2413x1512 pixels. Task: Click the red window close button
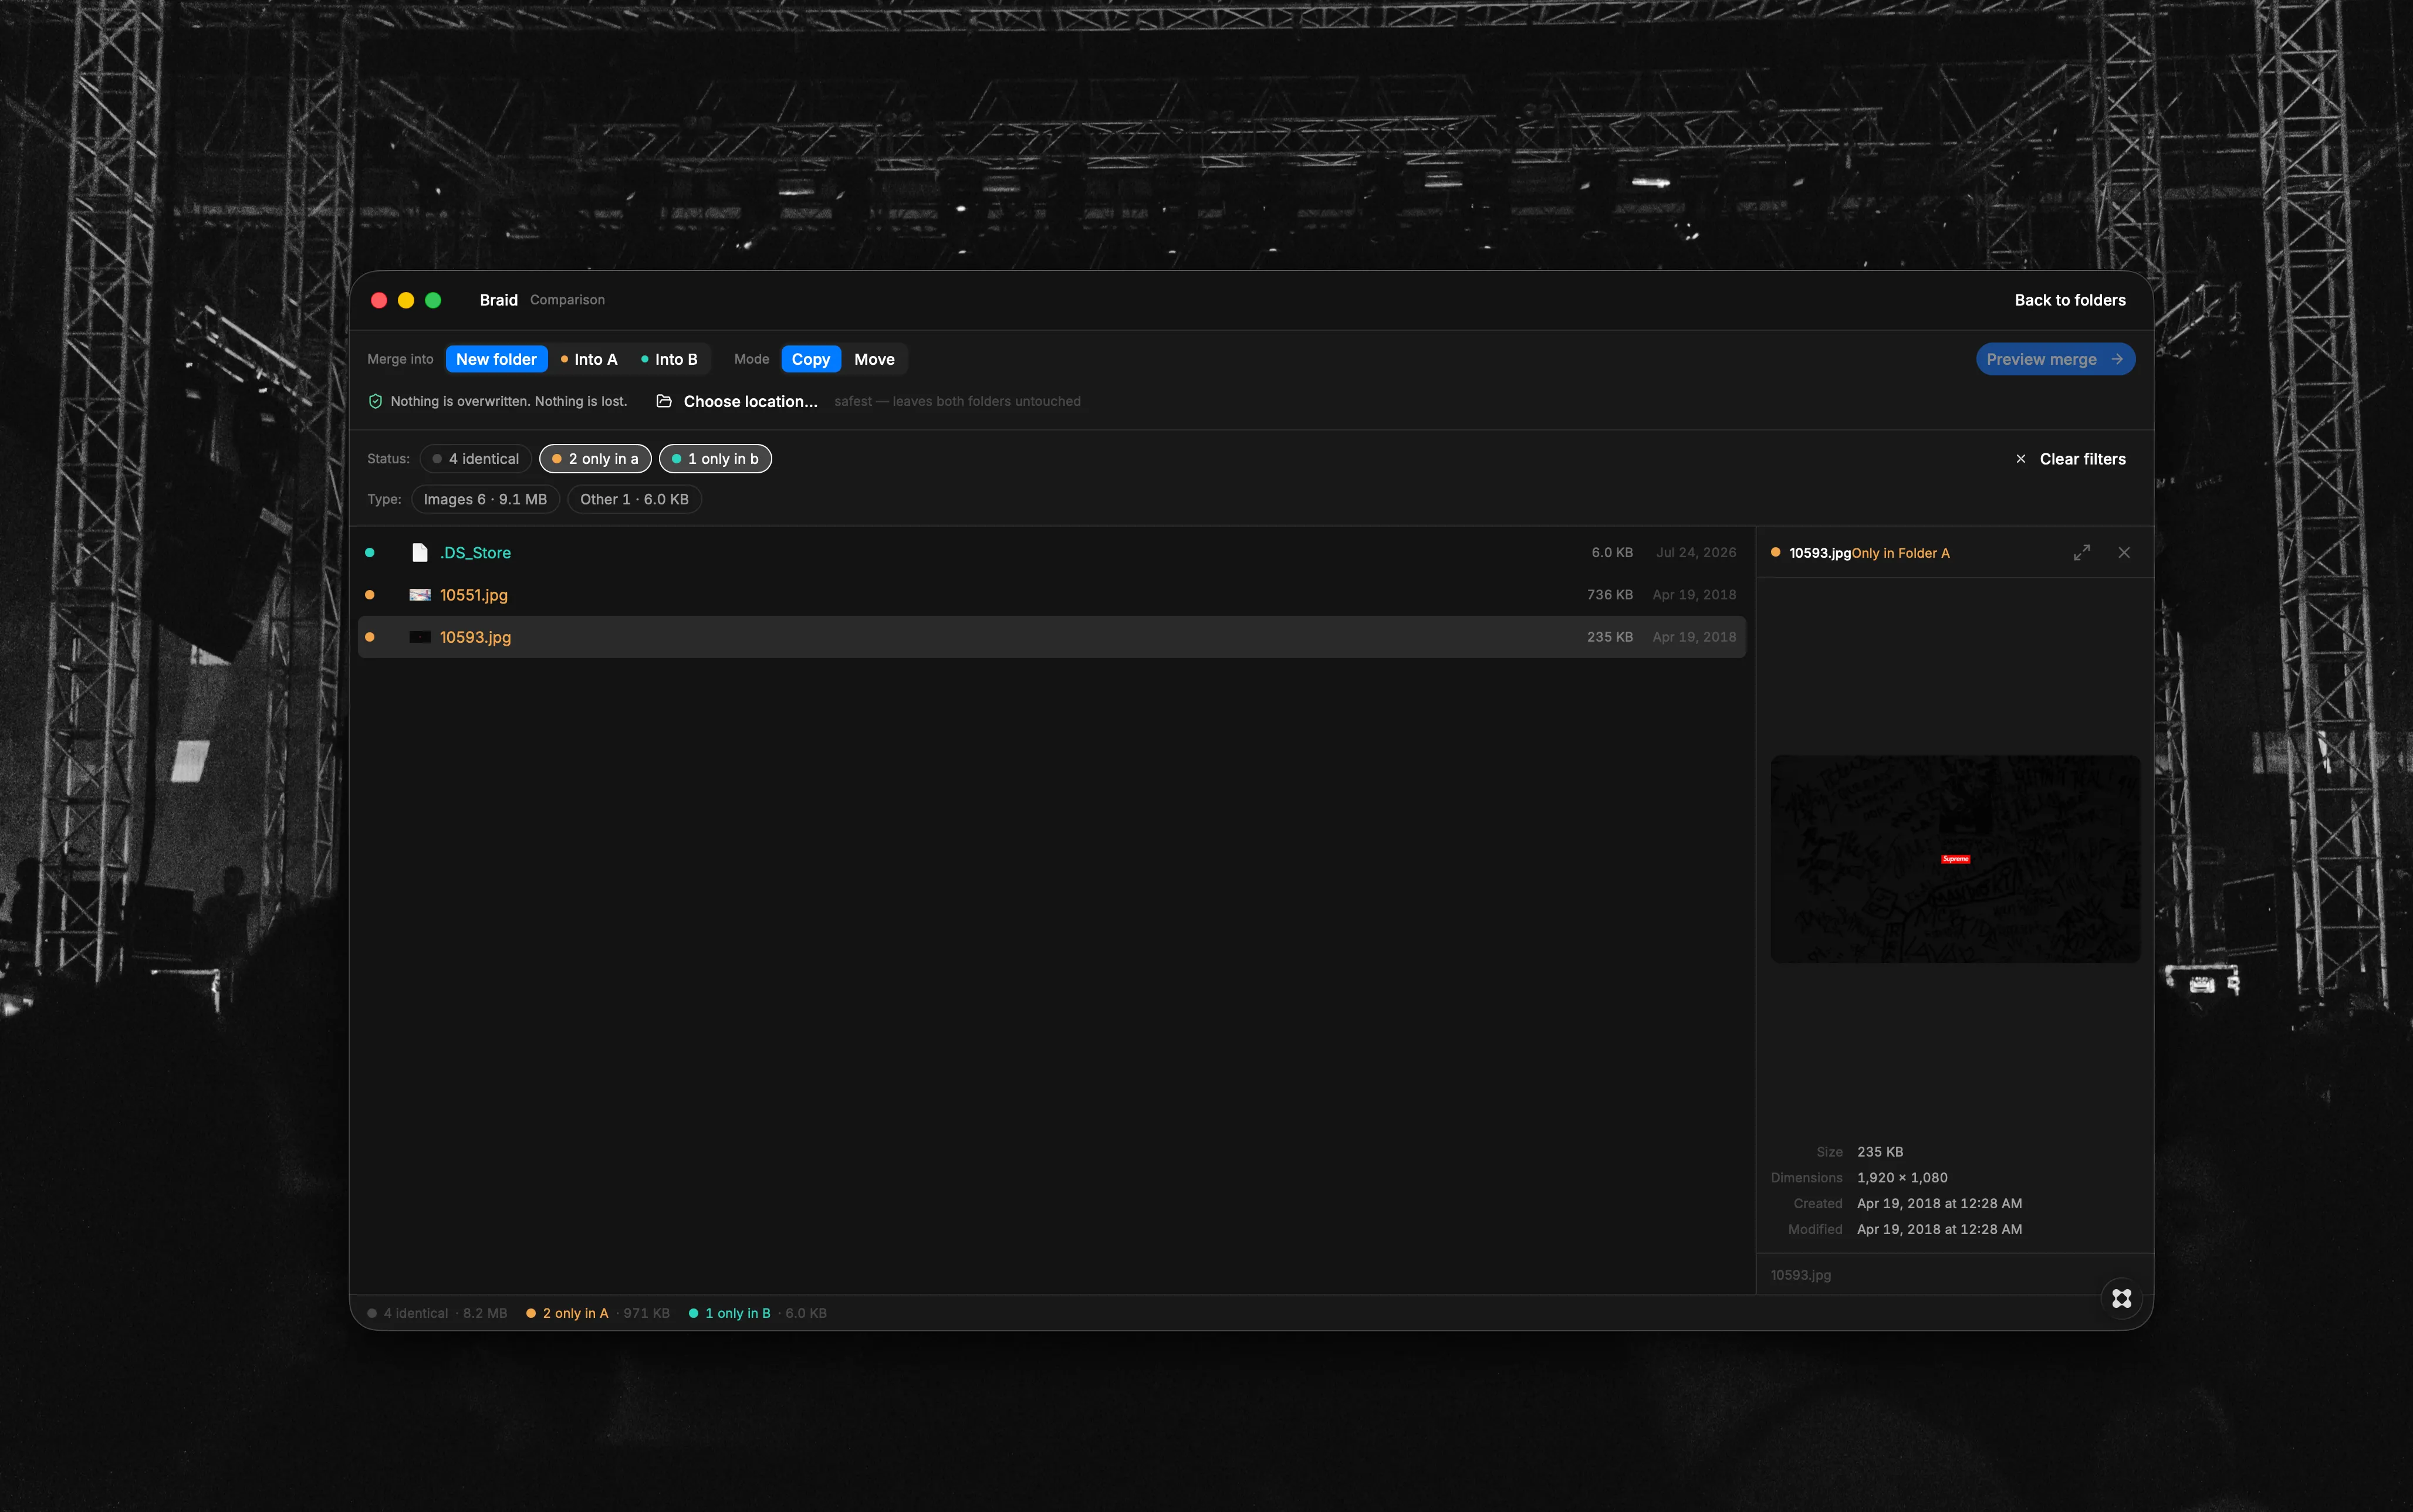point(379,300)
